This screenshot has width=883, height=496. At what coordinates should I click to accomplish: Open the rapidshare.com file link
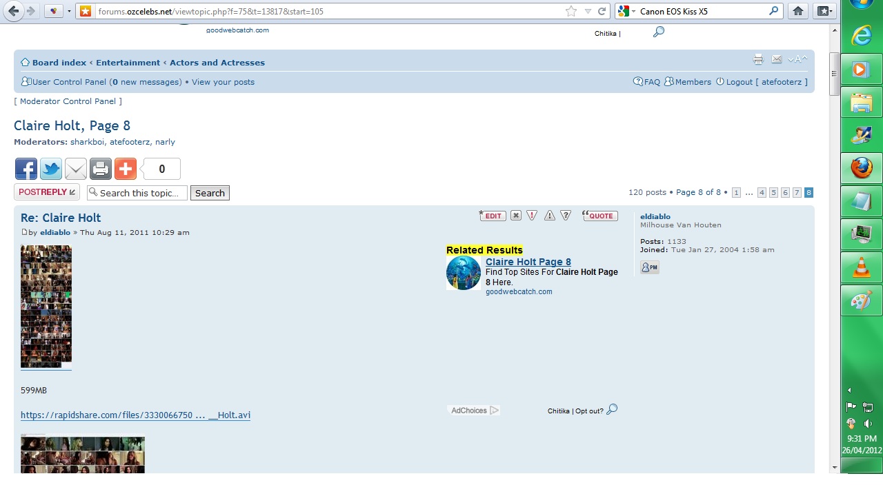coord(135,415)
